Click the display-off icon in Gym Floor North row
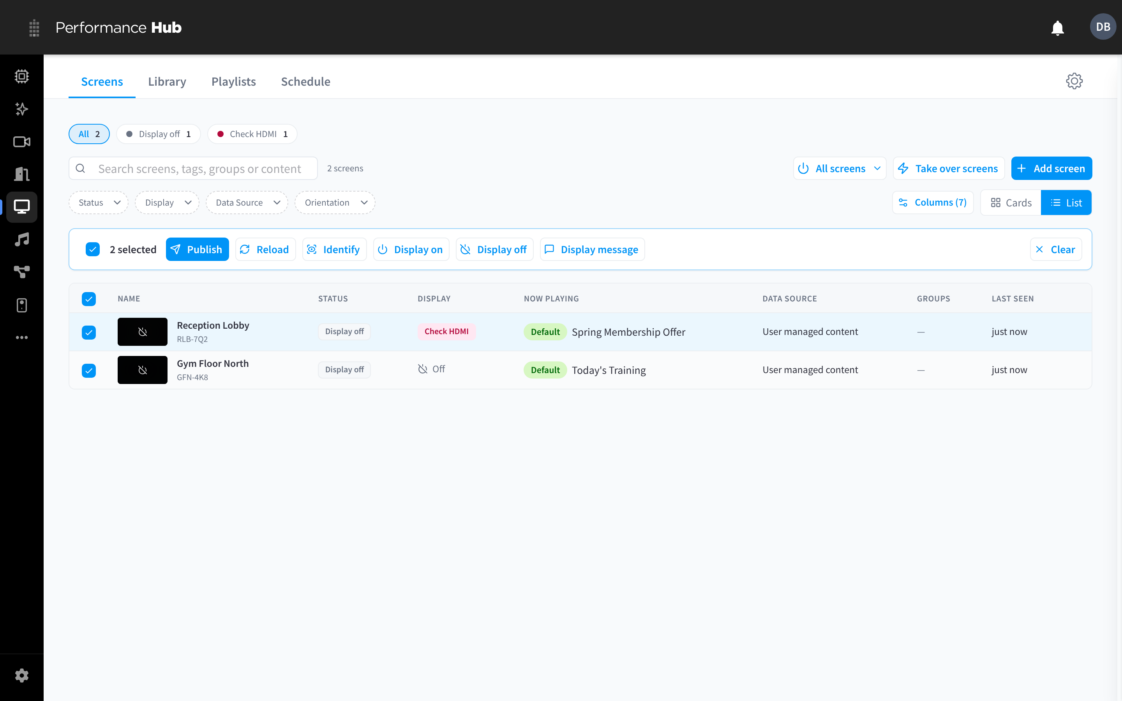 click(422, 369)
